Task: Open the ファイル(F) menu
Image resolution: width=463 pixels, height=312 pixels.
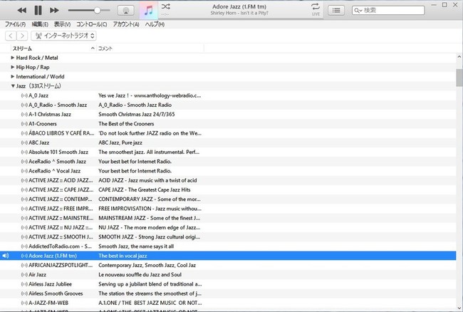Action: click(x=16, y=24)
